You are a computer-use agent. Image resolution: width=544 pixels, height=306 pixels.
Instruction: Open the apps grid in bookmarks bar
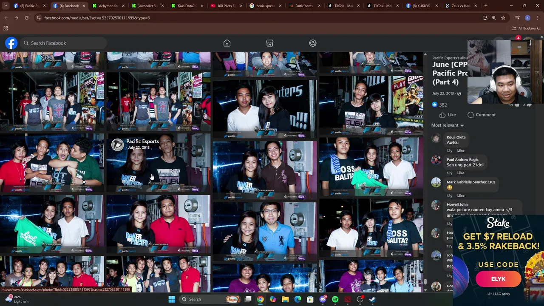click(x=6, y=28)
